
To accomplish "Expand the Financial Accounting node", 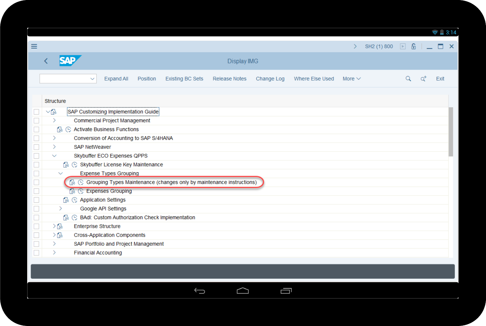I will tap(54, 253).
